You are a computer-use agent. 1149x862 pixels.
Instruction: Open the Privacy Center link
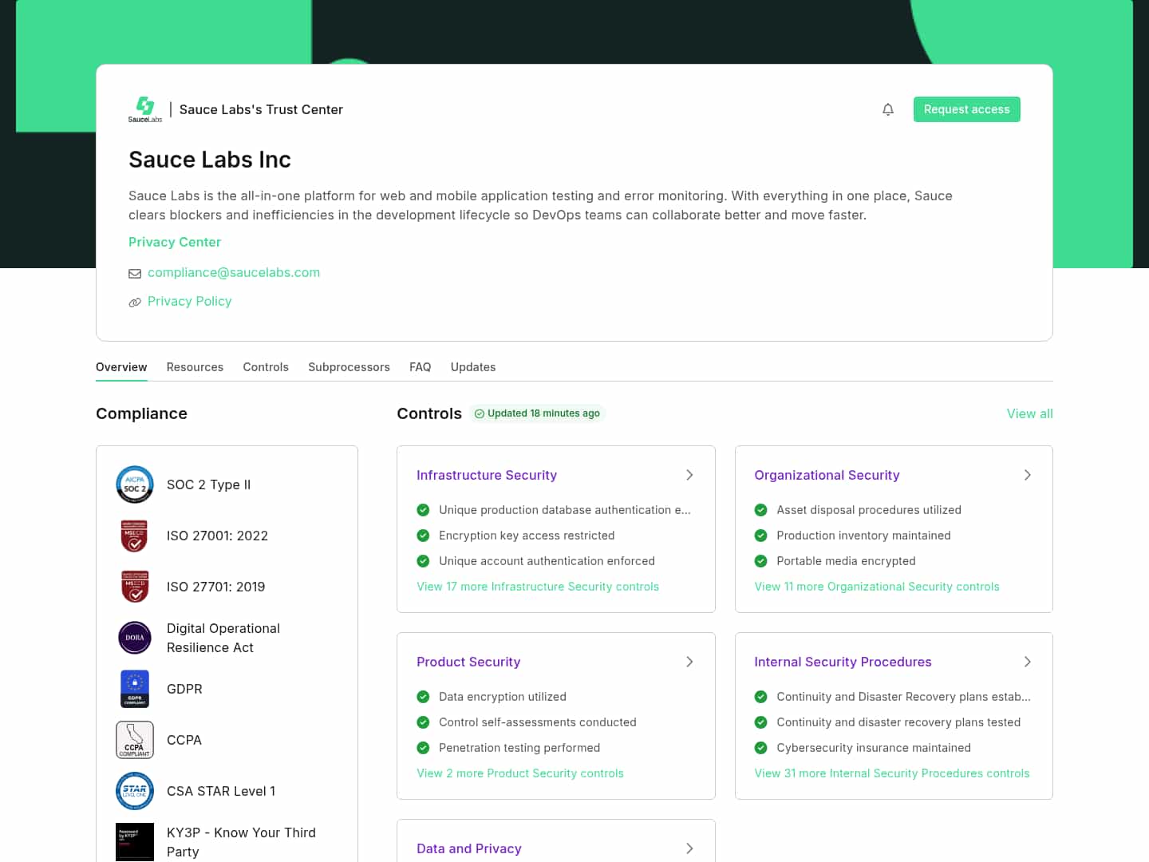coord(175,242)
